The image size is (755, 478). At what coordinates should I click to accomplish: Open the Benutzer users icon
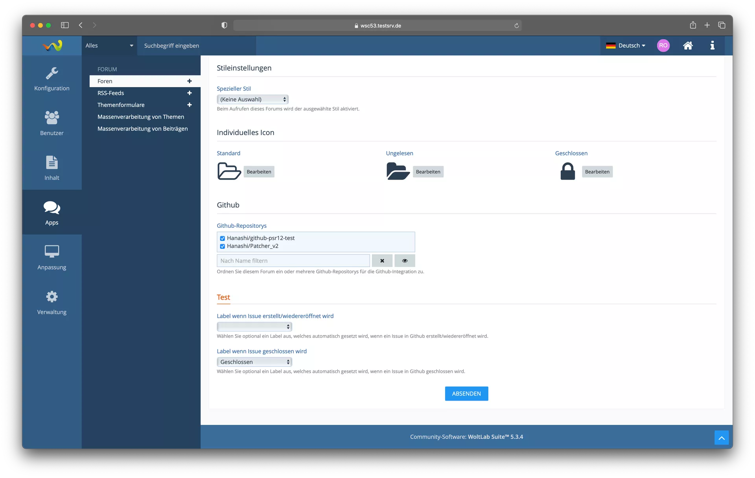(x=52, y=118)
